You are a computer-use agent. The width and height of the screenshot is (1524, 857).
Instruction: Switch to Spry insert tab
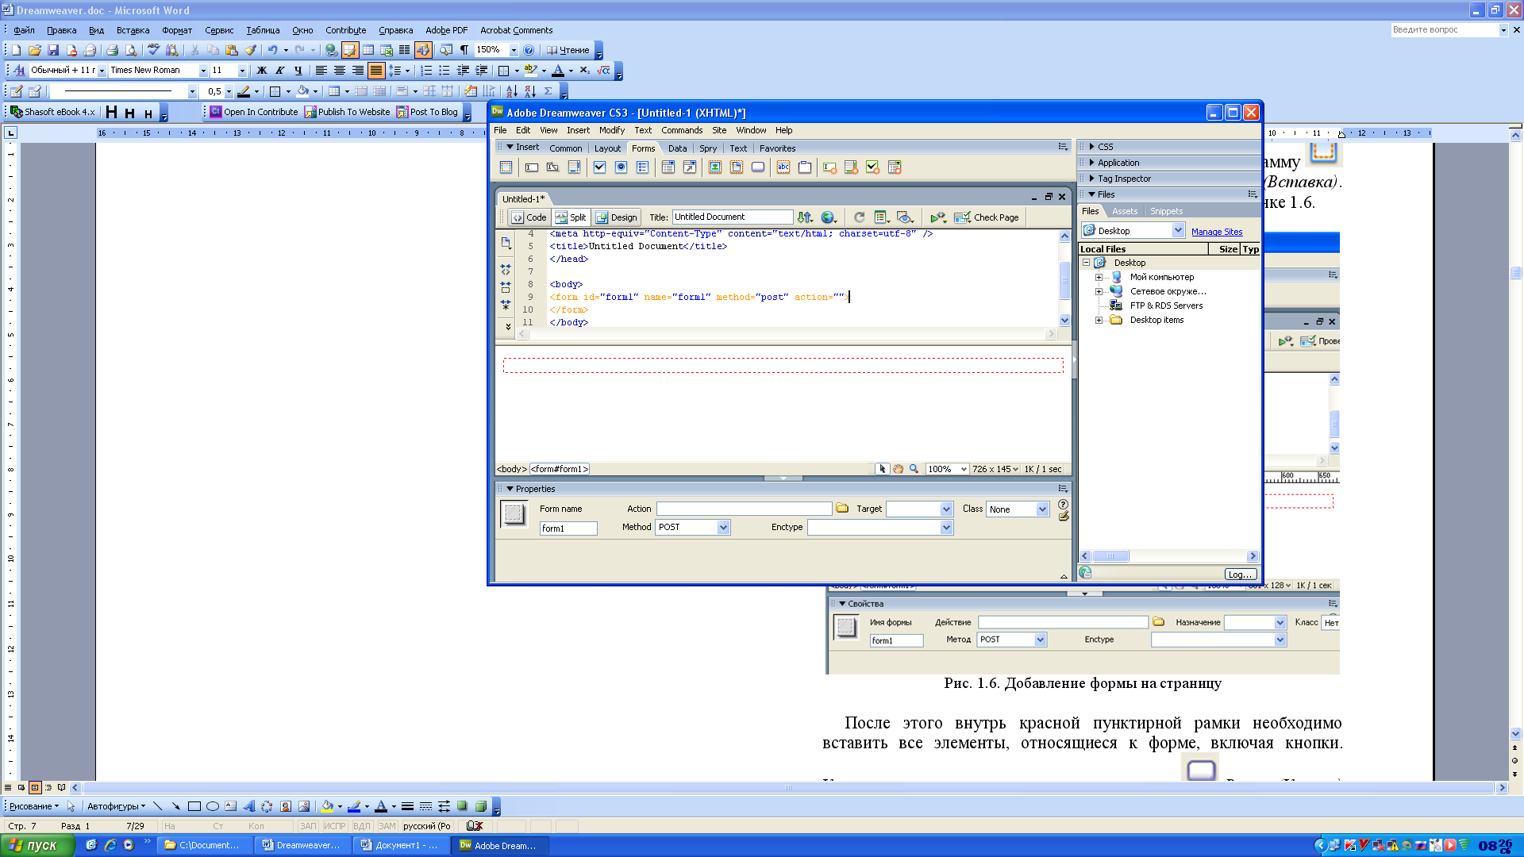708,148
